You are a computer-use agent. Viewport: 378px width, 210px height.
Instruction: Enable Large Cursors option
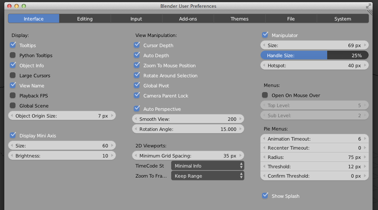click(x=13, y=76)
